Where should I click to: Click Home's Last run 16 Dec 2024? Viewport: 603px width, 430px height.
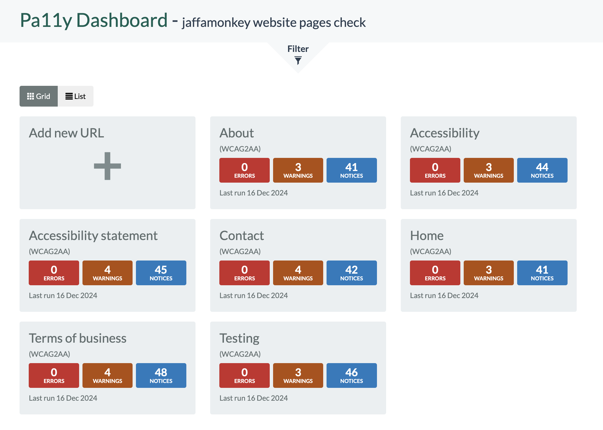point(444,295)
